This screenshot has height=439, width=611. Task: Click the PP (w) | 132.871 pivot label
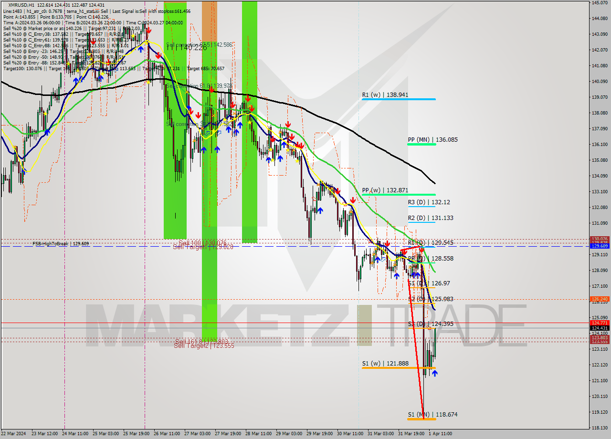coord(385,190)
